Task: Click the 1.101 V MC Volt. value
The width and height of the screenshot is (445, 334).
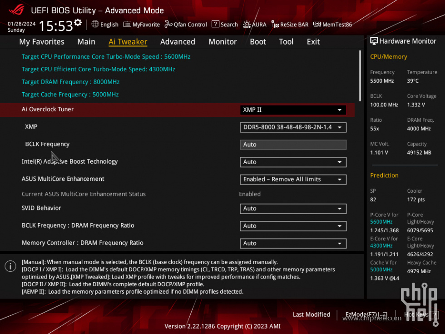Action: [x=379, y=153]
